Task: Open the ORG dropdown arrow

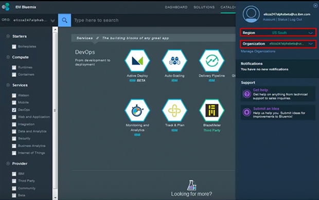Action: point(52,21)
